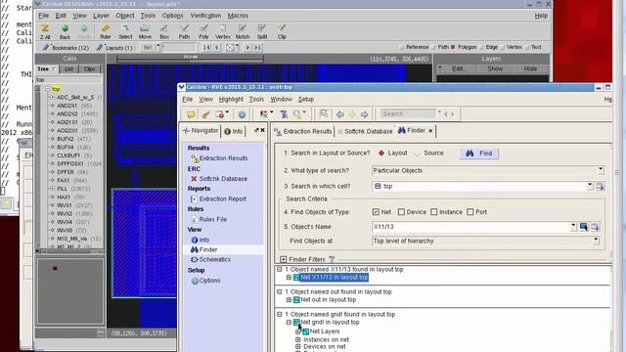Click the filter funnel icon in RVE toolbar
The width and height of the screenshot is (626, 352).
point(284,114)
